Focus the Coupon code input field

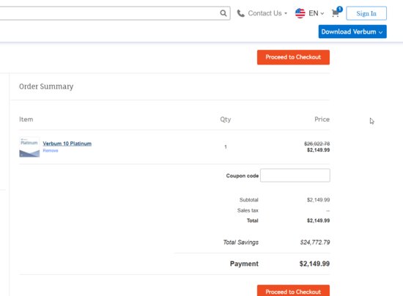click(295, 176)
